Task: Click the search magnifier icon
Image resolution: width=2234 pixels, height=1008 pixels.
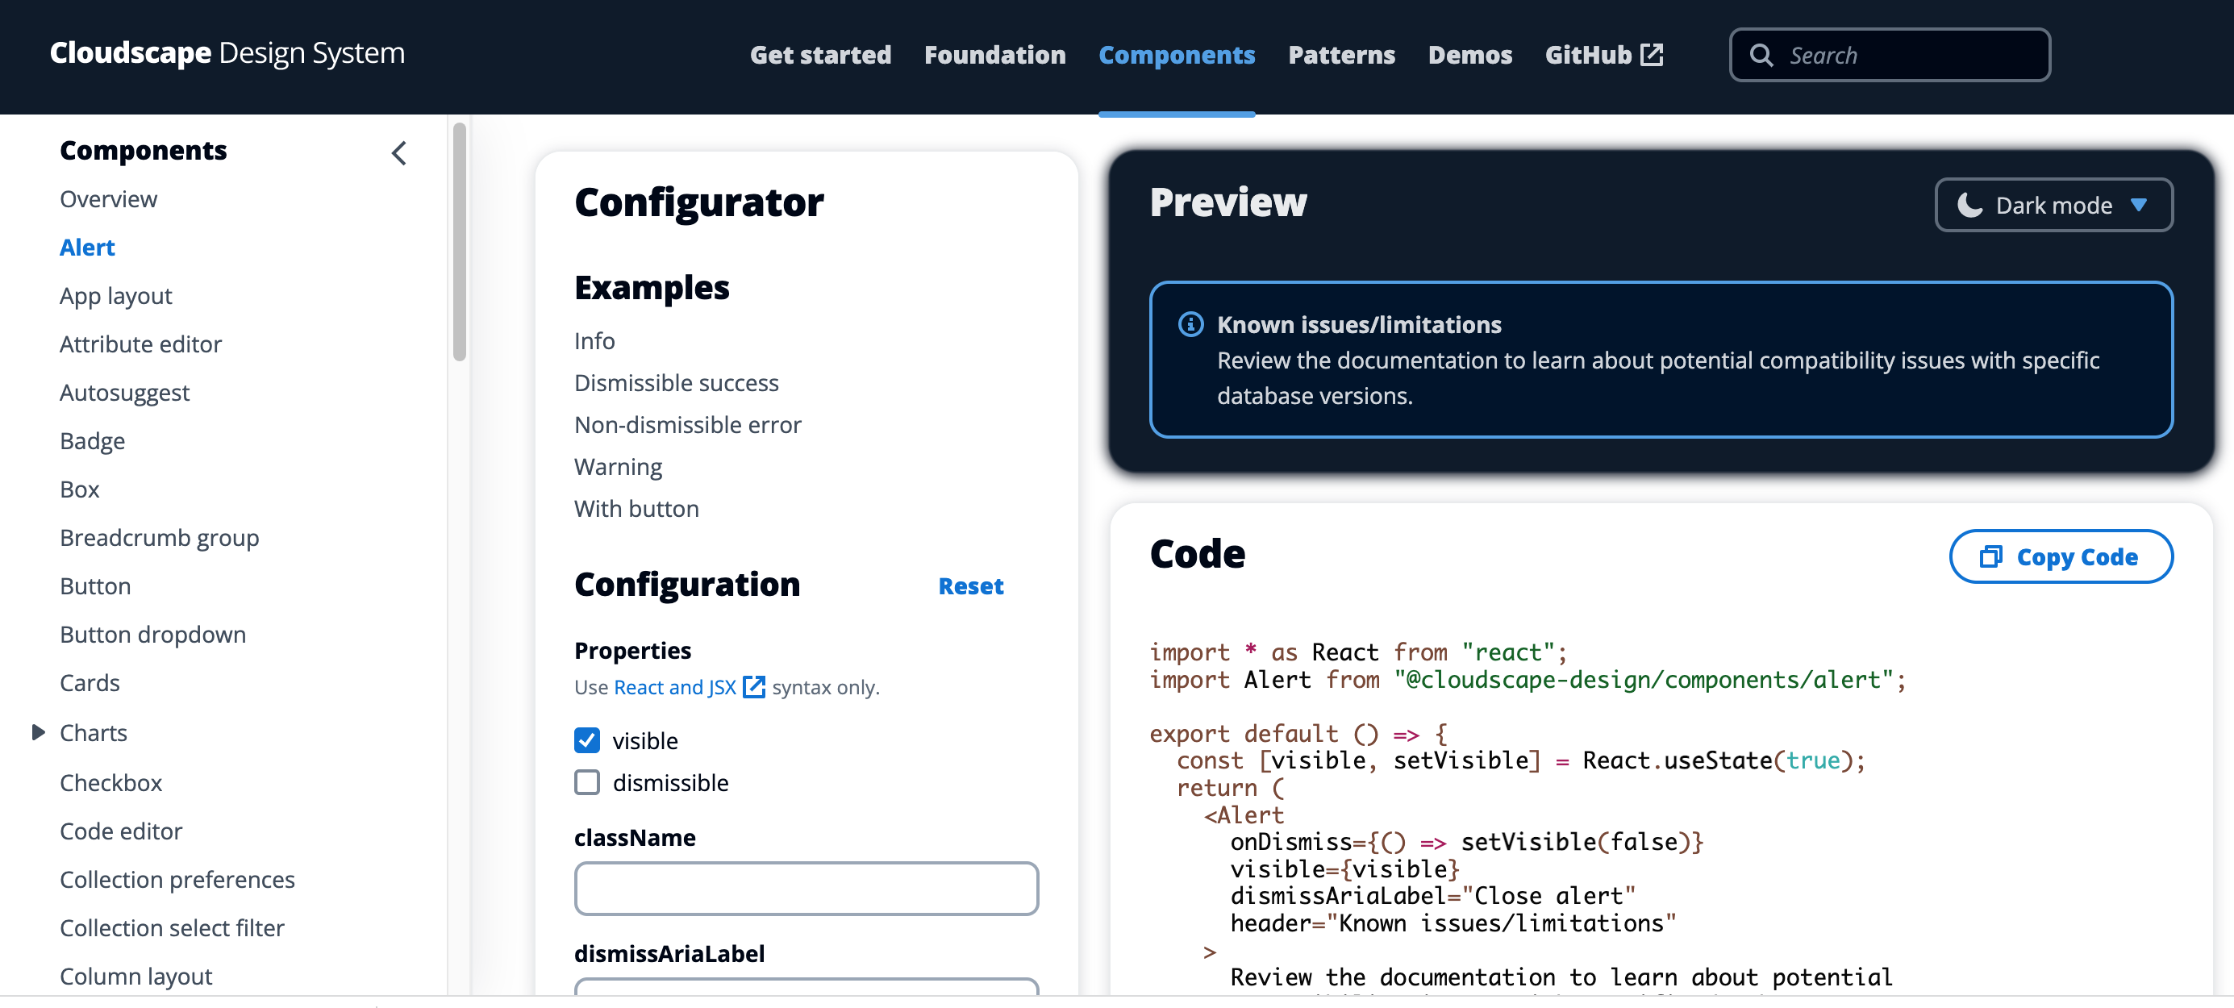Action: 1761,55
